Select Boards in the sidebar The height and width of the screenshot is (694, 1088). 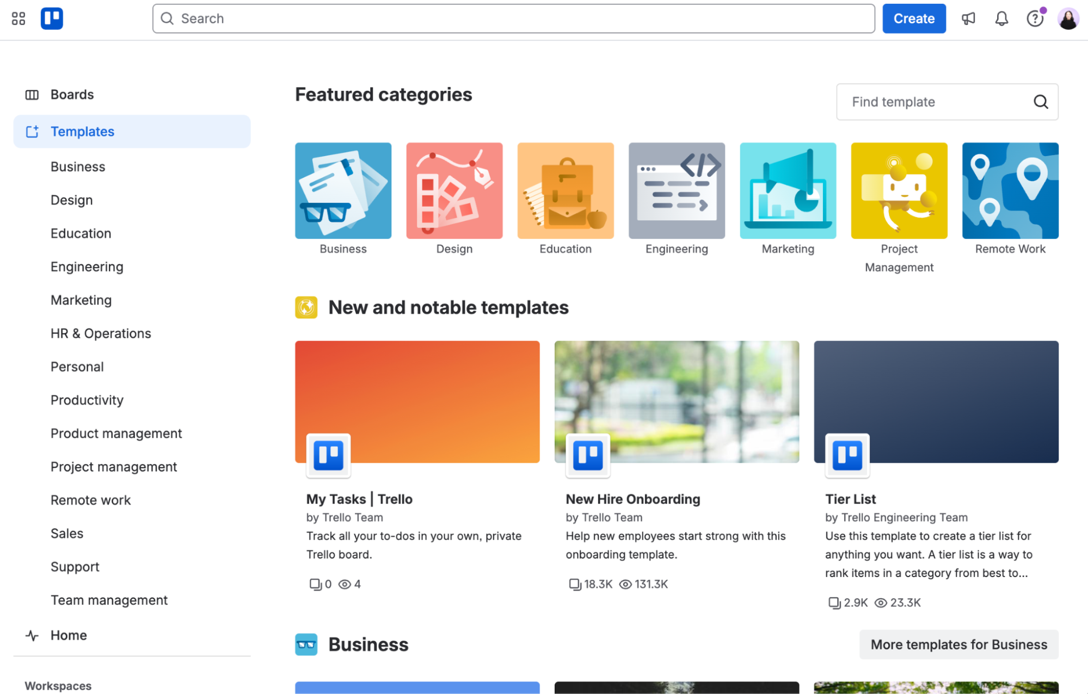72,94
